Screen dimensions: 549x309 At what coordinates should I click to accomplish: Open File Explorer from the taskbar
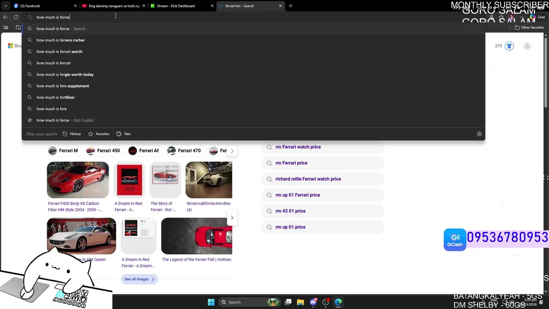(300, 302)
